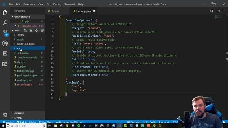Collapse the AWE... project section

click(x=17, y=30)
